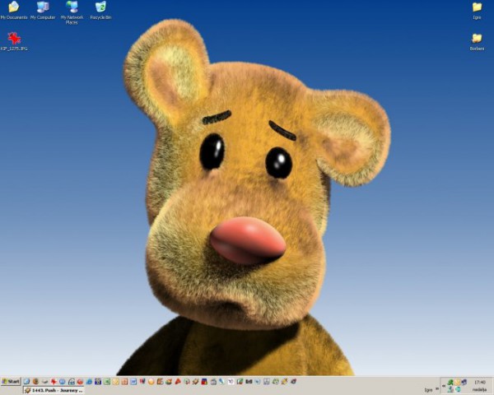
Task: Click the green tray icon in top row
Action: coord(450,382)
